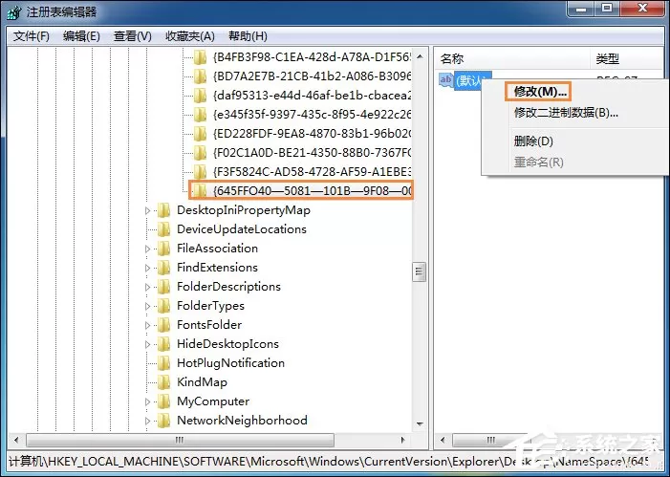This screenshot has height=477, width=670.
Task: Click DeviceUpdateLocations folder icon
Action: click(163, 229)
